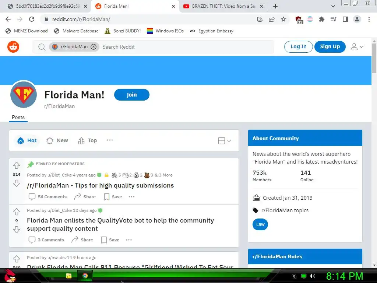The height and width of the screenshot is (283, 377).
Task: Join the Florida Man community
Action: click(132, 95)
